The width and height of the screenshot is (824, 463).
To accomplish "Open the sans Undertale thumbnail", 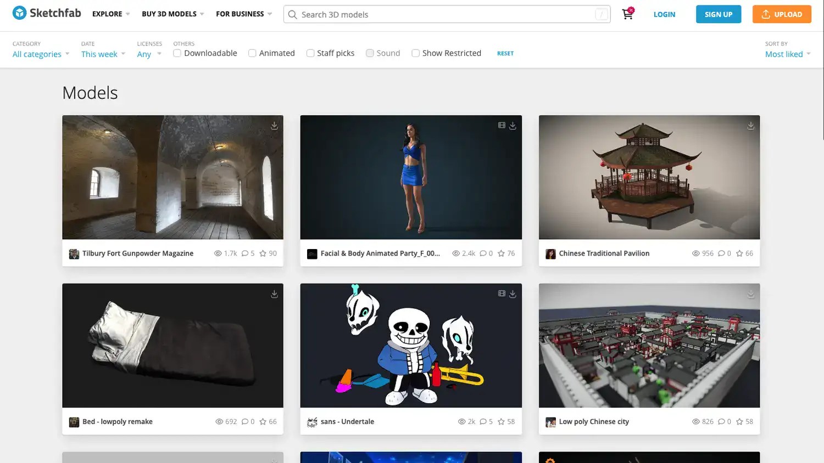I will 411,346.
